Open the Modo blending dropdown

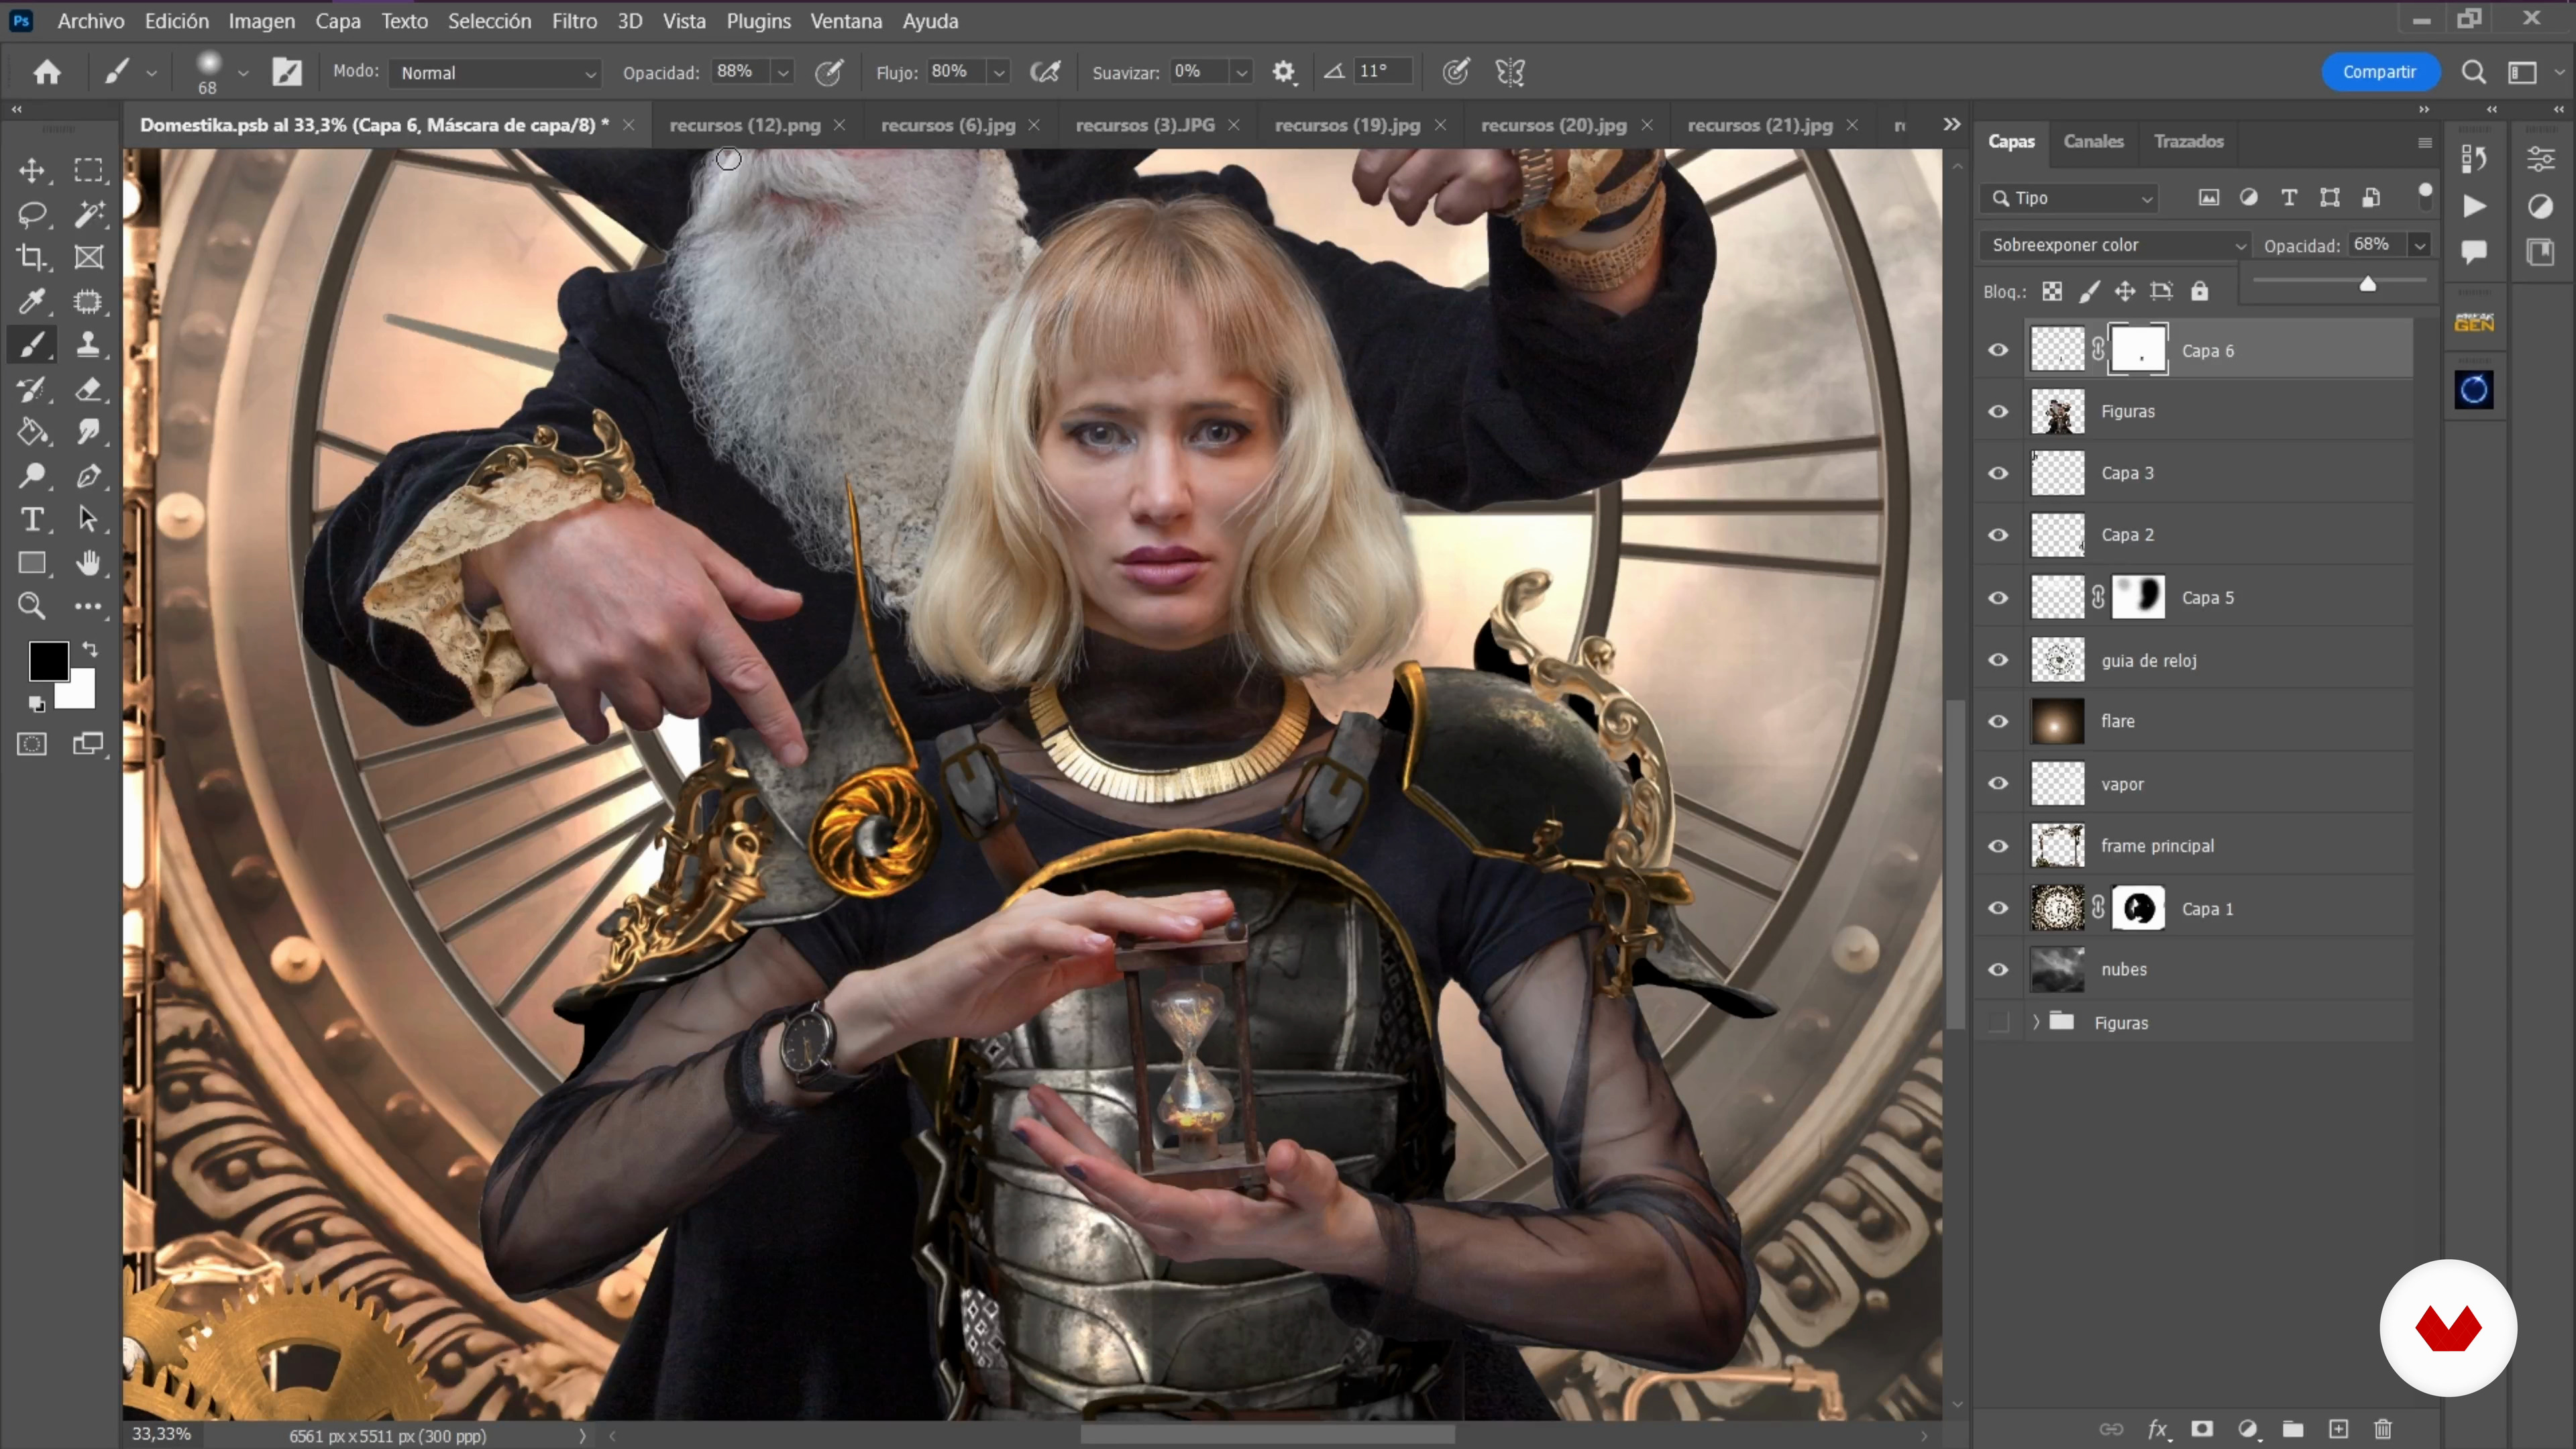494,72
